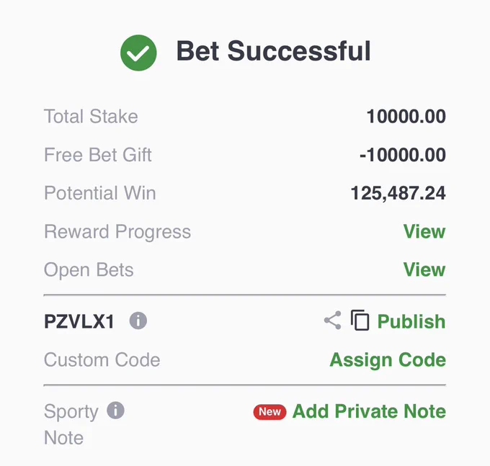Image resolution: width=490 pixels, height=466 pixels.
Task: Select Assign Code for custom code
Action: pos(388,360)
